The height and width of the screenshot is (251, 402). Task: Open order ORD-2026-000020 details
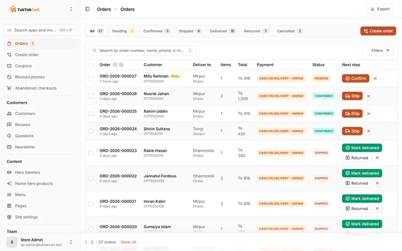point(118,226)
